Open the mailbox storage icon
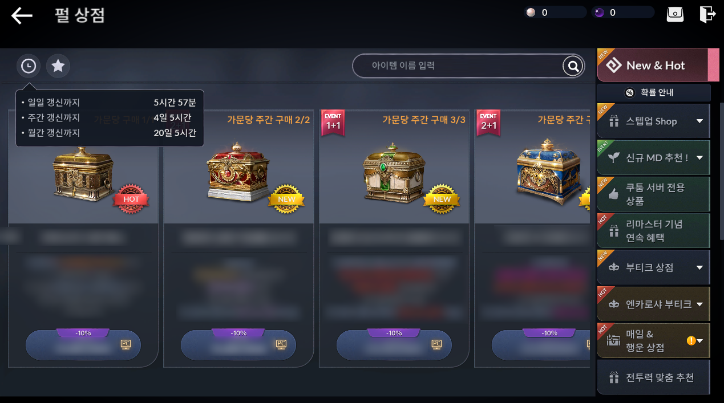Screen dimensions: 724x403 (x=675, y=14)
